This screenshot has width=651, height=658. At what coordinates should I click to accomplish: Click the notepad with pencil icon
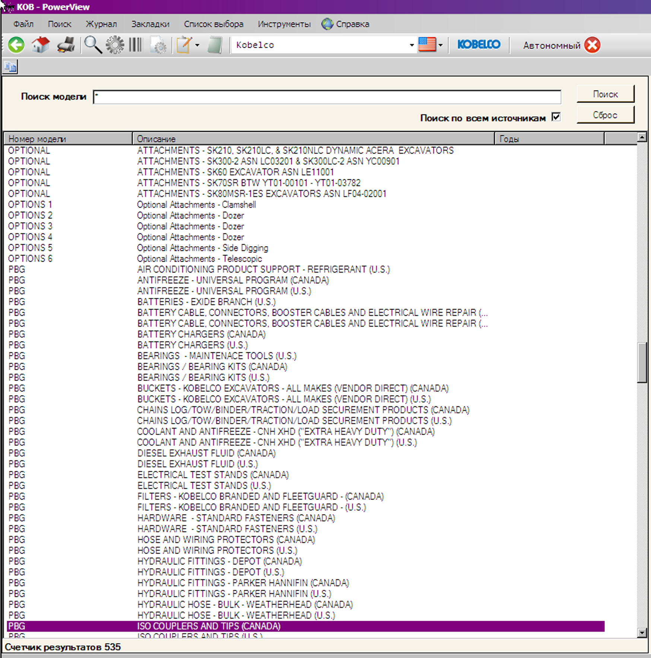[x=184, y=45]
